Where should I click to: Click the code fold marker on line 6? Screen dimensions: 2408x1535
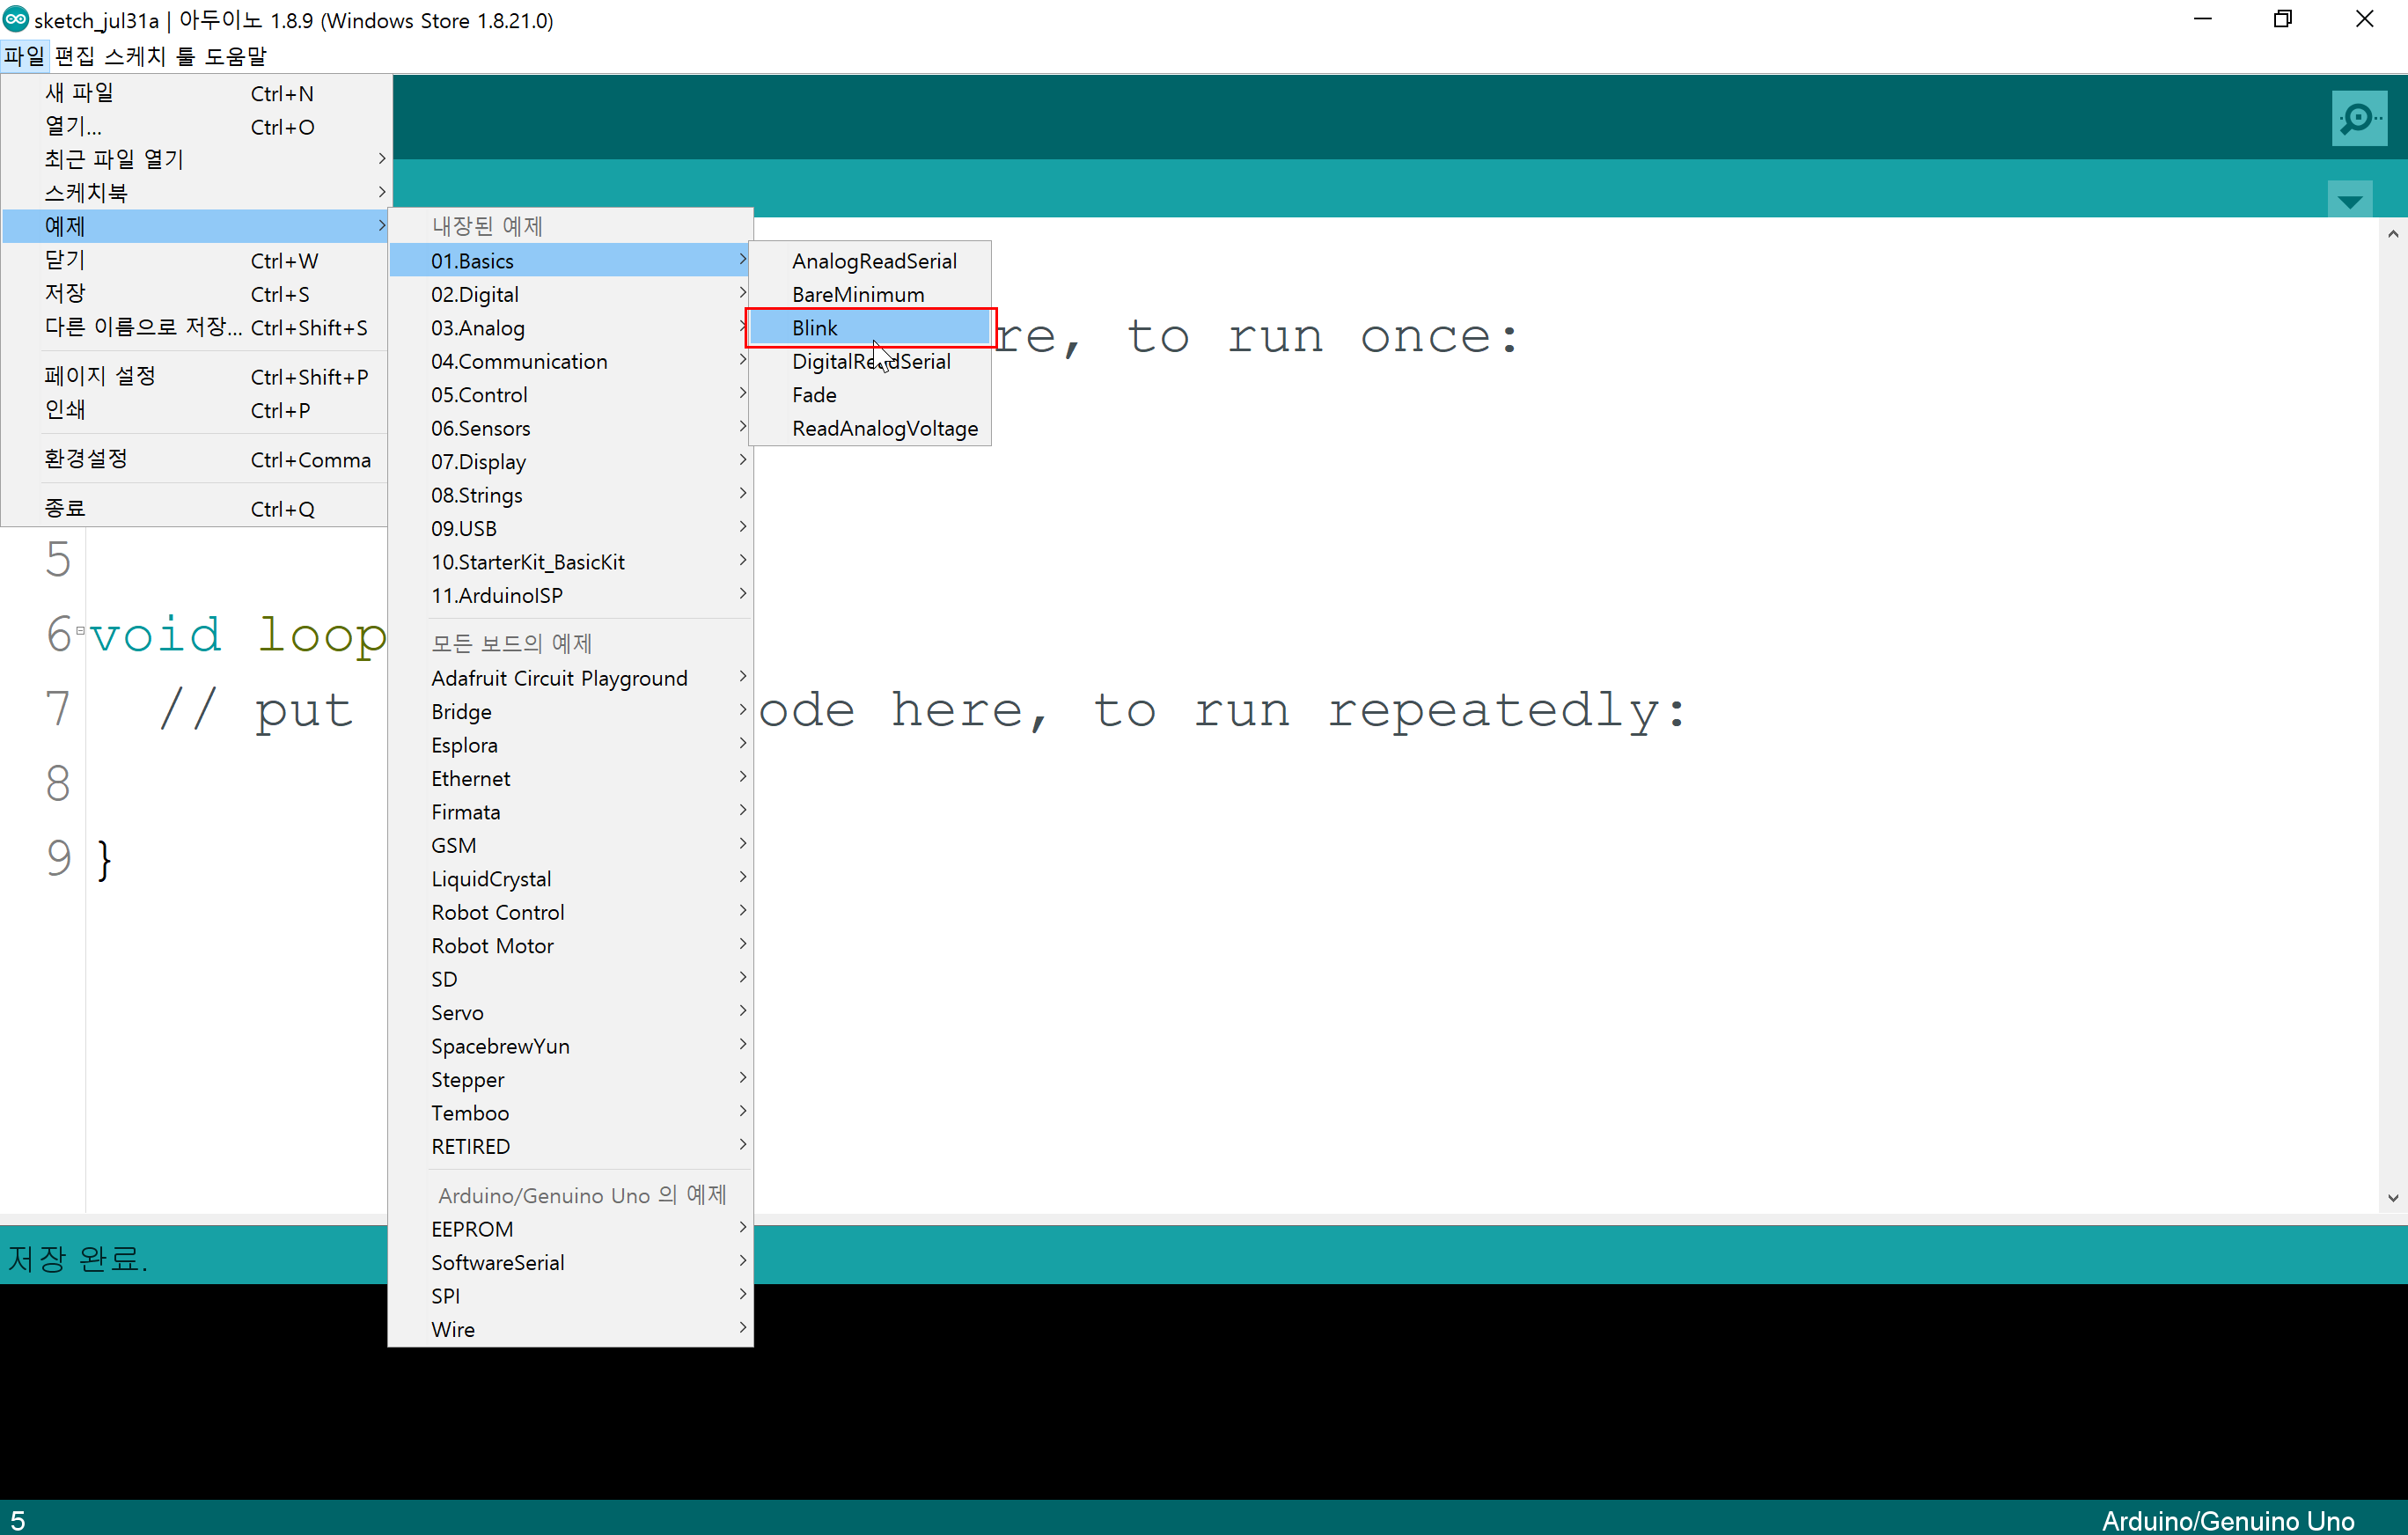pyautogui.click(x=80, y=632)
